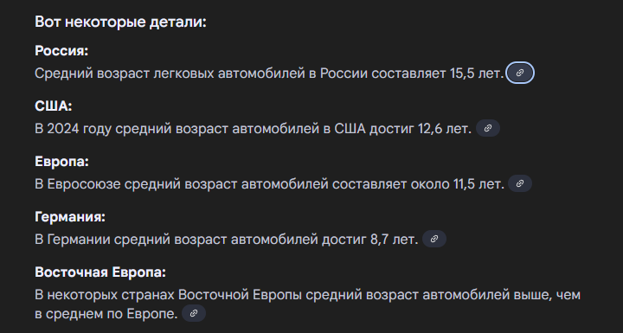Click the '12,6 лет' value
The width and height of the screenshot is (623, 333).
coord(445,129)
